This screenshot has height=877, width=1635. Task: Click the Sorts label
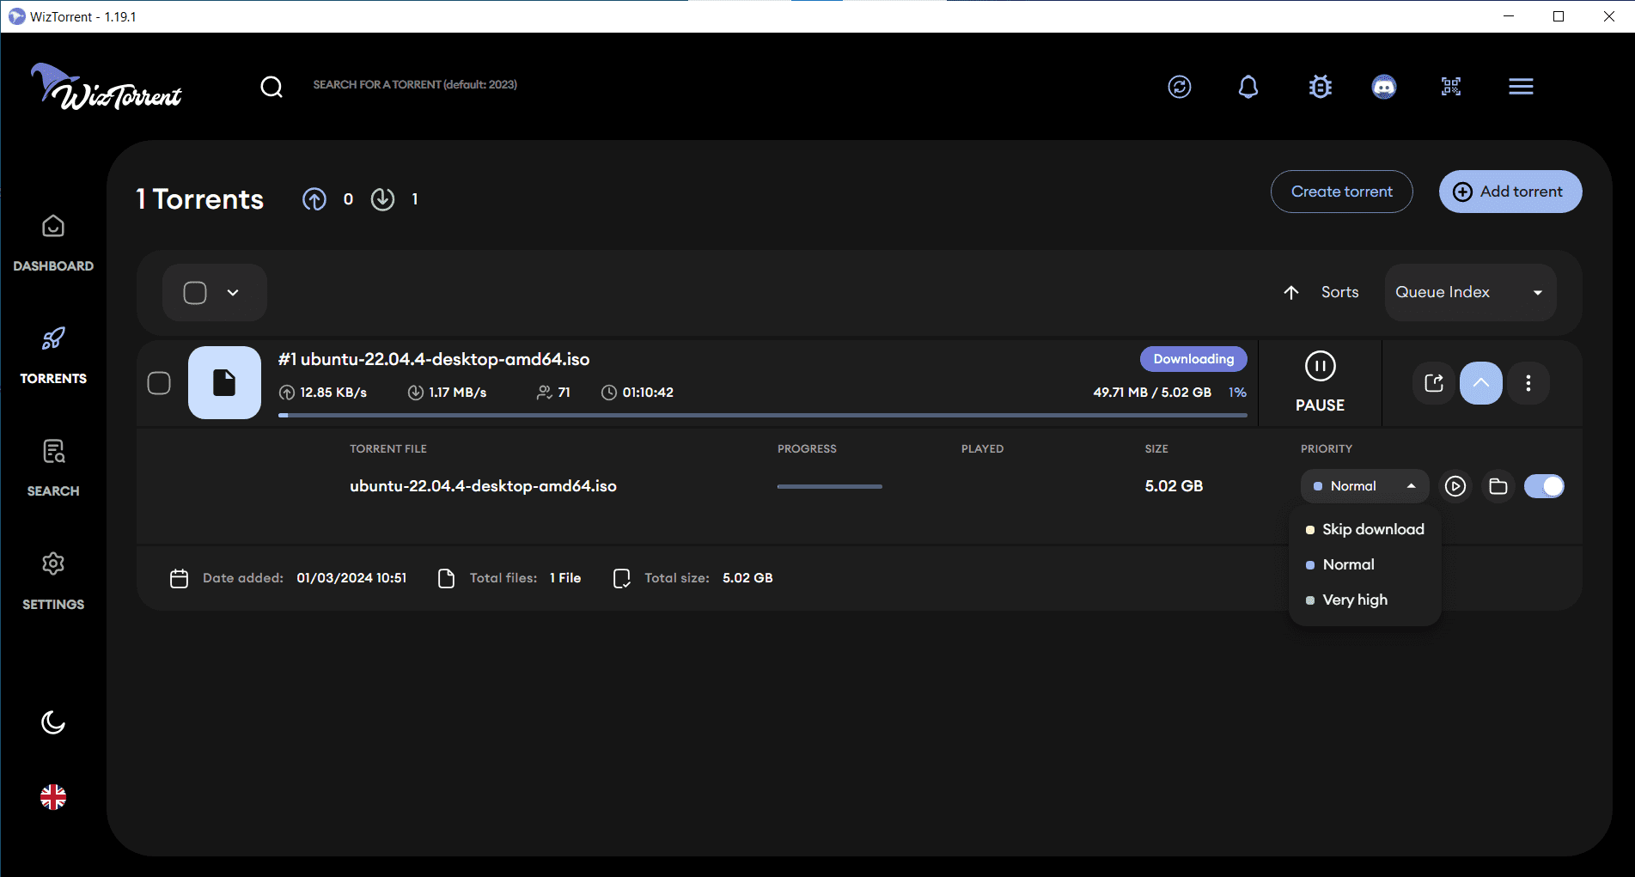pyautogui.click(x=1339, y=293)
